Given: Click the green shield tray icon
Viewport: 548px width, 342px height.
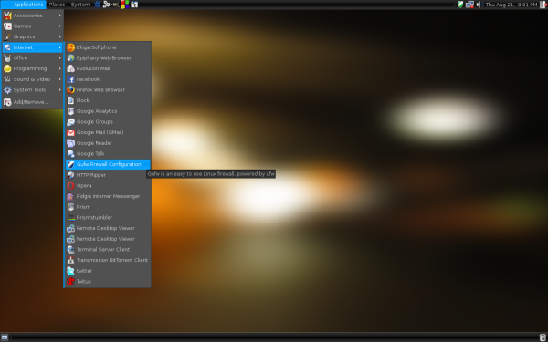Looking at the screenshot, I should tap(460, 5).
